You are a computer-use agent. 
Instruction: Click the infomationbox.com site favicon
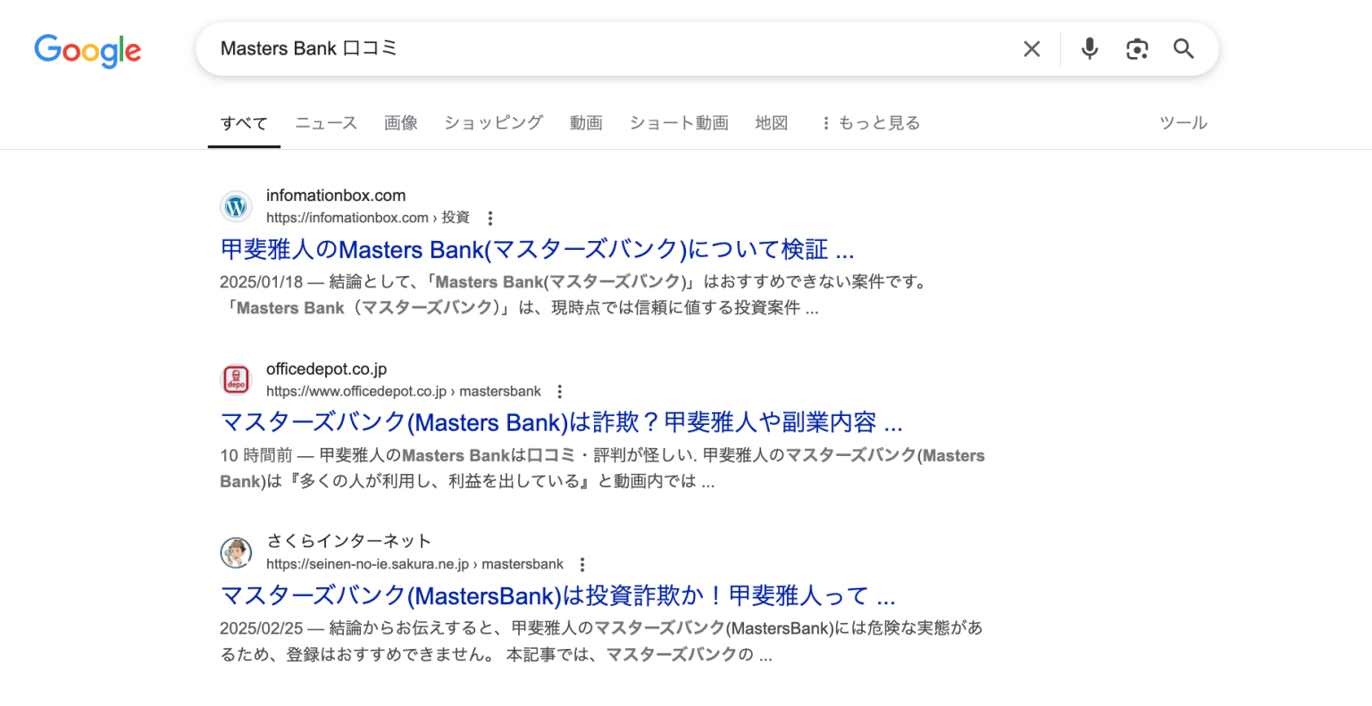(235, 206)
